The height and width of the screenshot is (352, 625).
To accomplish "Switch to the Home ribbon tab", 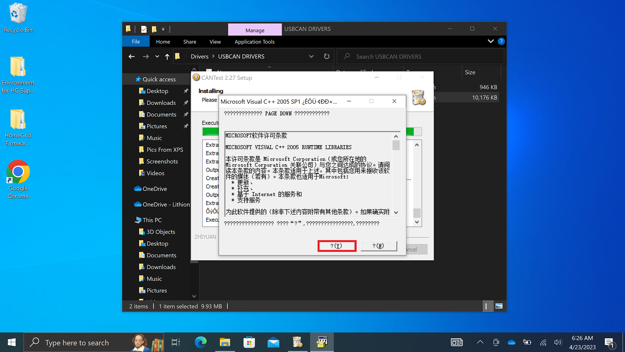I will tap(163, 41).
